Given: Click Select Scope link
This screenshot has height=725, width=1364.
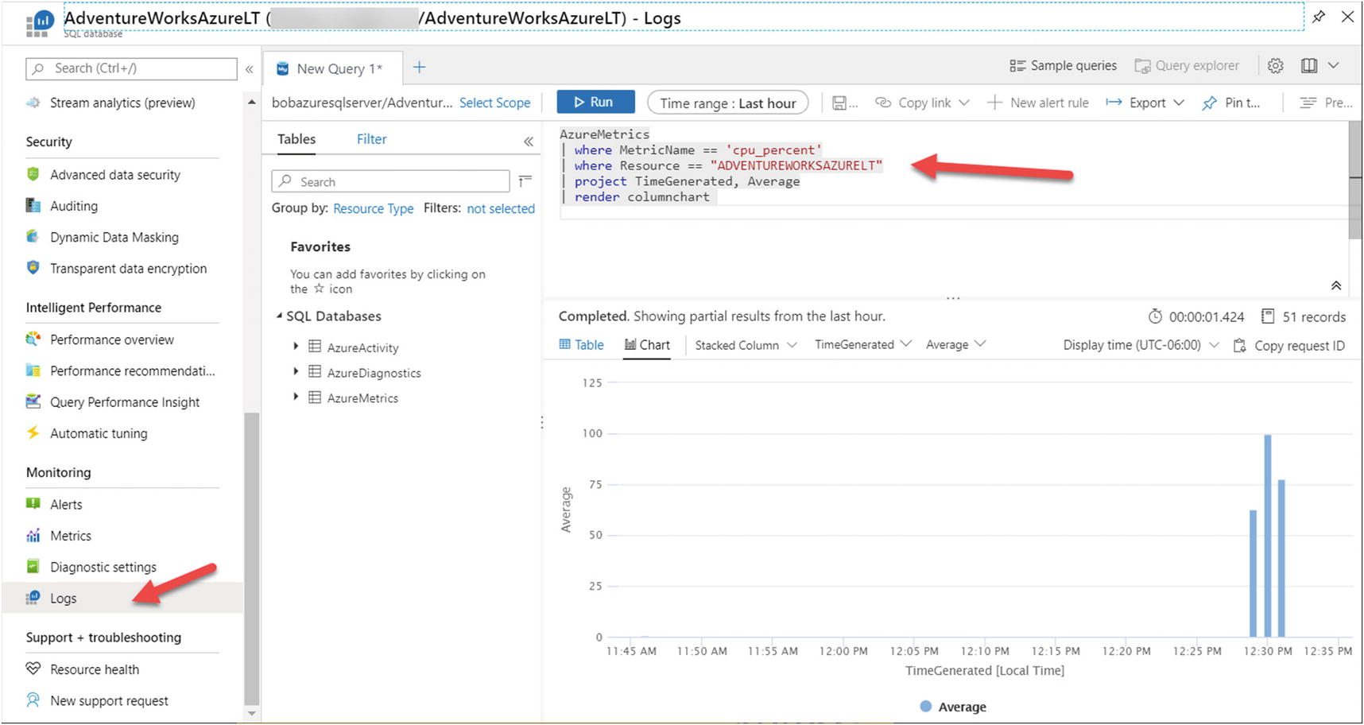Looking at the screenshot, I should click(494, 103).
